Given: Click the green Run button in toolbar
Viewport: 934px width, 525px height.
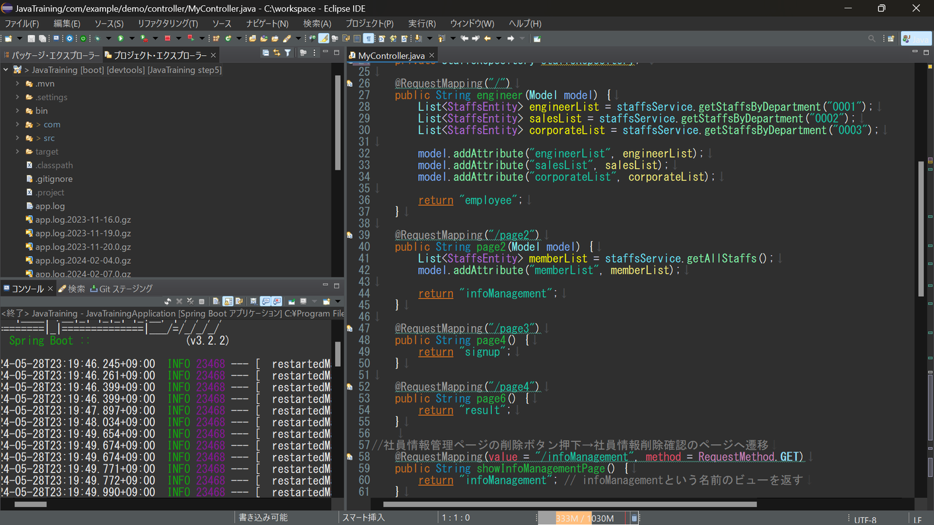Looking at the screenshot, I should tap(121, 39).
